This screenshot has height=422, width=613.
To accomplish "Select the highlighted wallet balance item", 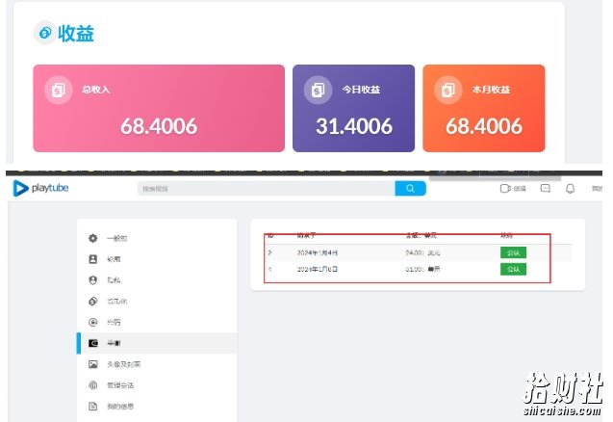I will click(x=156, y=343).
